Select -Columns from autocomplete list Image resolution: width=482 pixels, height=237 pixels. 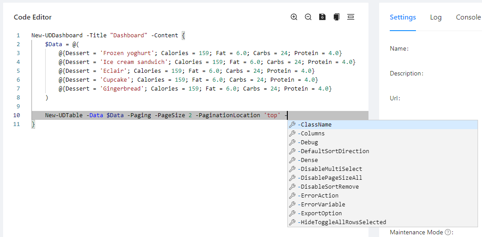[x=311, y=134]
